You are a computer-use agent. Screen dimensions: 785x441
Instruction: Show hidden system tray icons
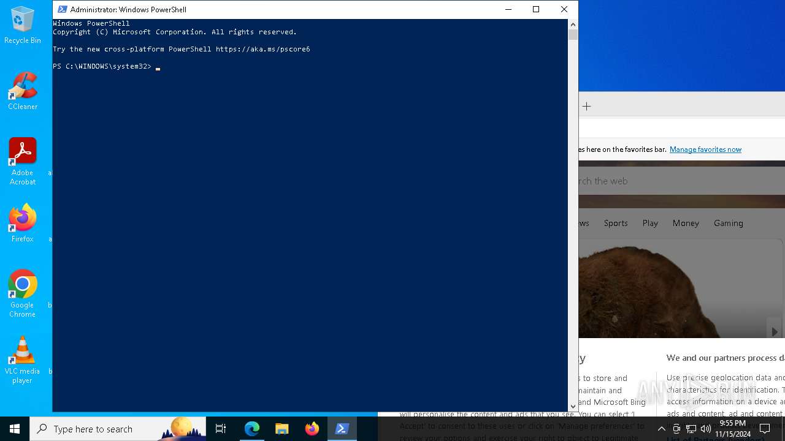pos(661,429)
